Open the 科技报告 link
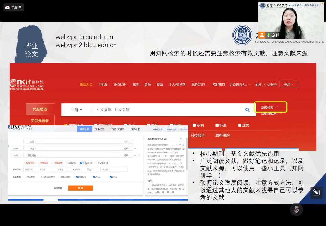This screenshot has height=226, width=326. point(197,135)
